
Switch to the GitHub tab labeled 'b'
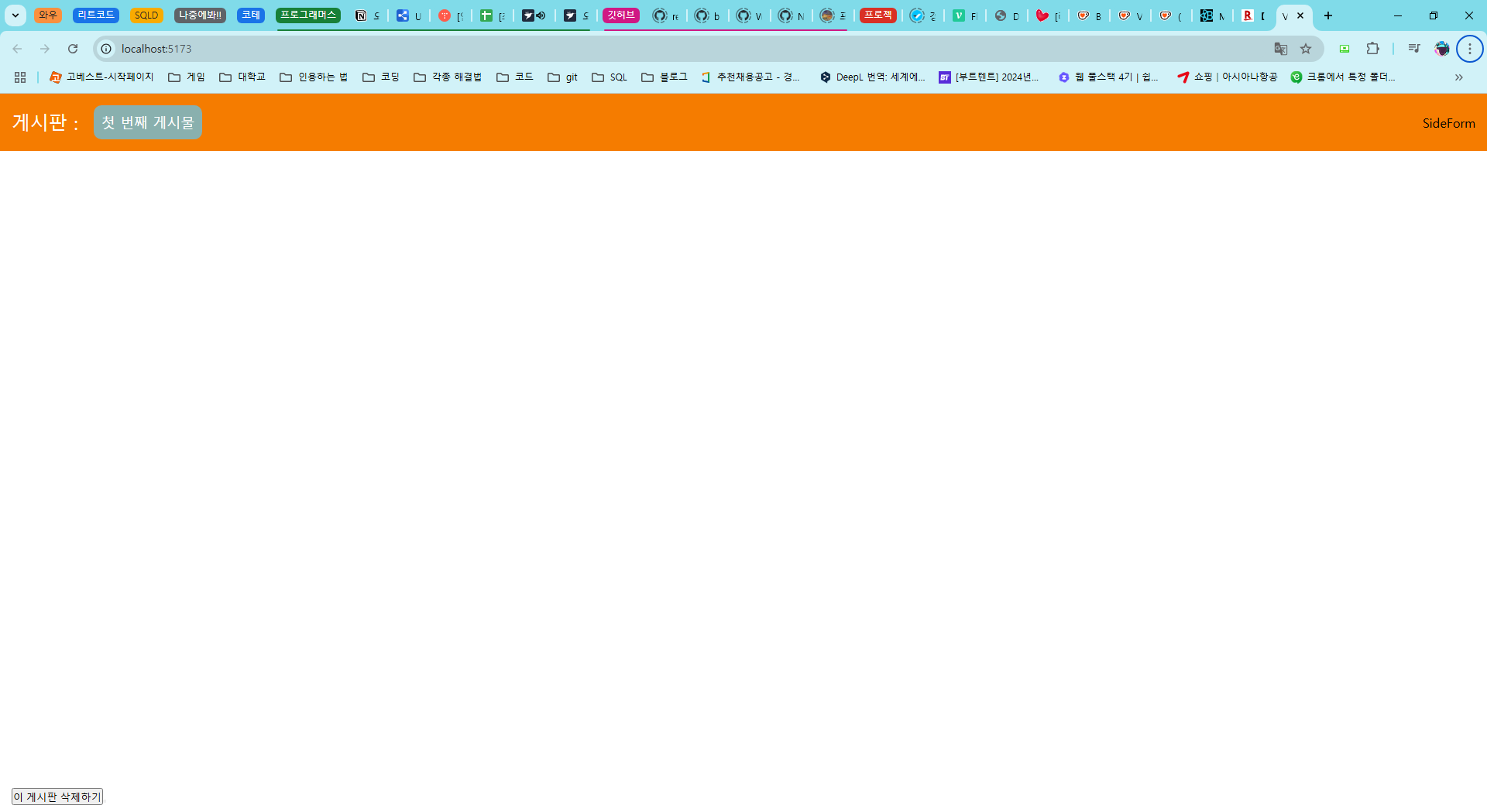[707, 15]
